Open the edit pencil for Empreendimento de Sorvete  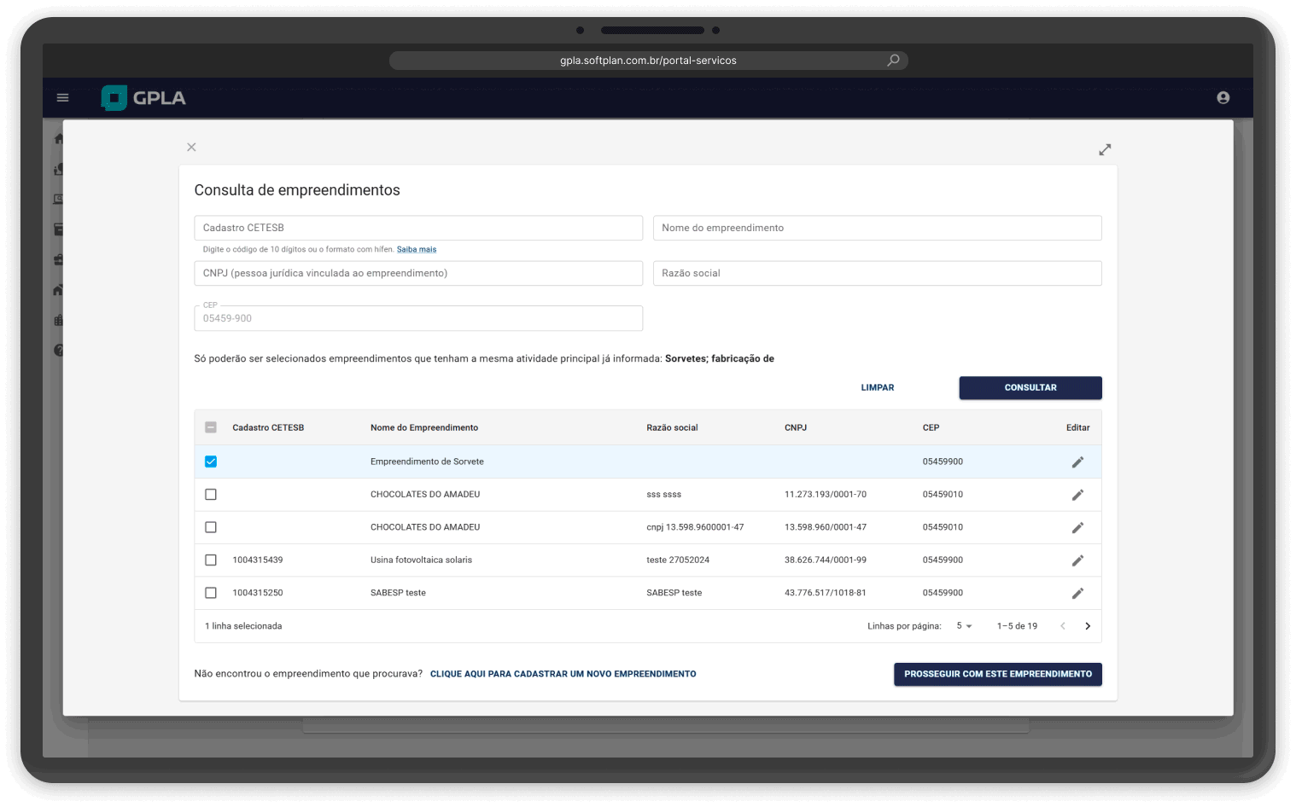click(x=1077, y=462)
